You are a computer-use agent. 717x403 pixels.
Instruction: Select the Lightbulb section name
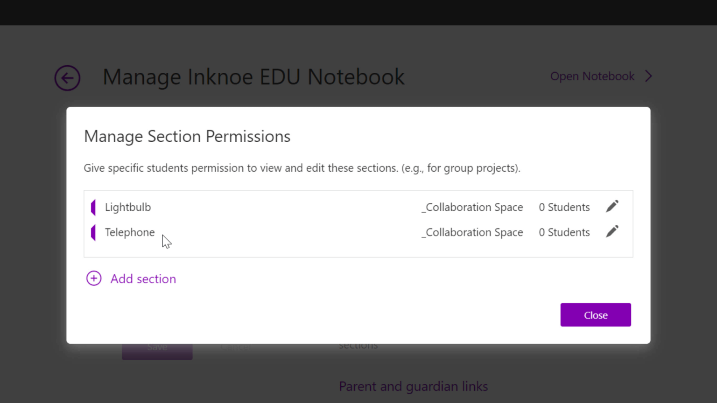(127, 207)
